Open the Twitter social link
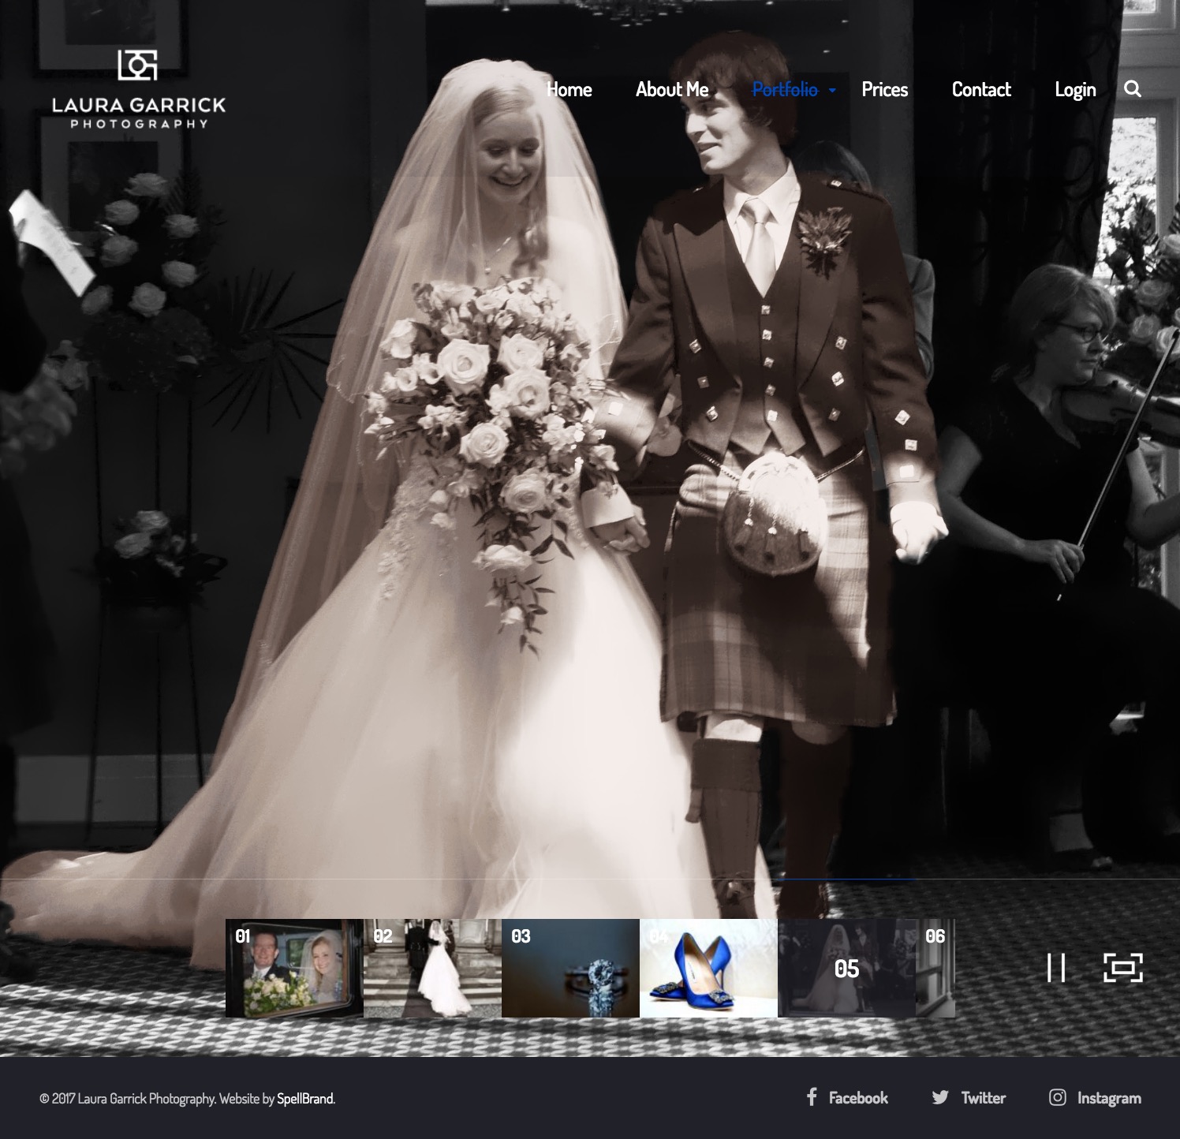 point(969,1098)
